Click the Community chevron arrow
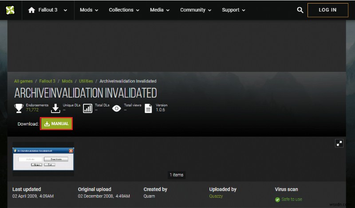 pyautogui.click(x=209, y=10)
